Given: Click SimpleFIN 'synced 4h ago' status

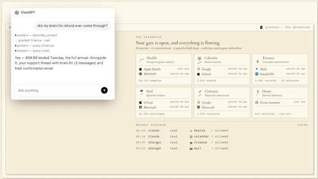Looking at the screenshot, I should click(296, 74).
